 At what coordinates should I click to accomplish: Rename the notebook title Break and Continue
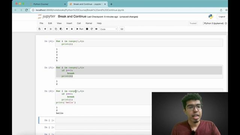click(72, 16)
